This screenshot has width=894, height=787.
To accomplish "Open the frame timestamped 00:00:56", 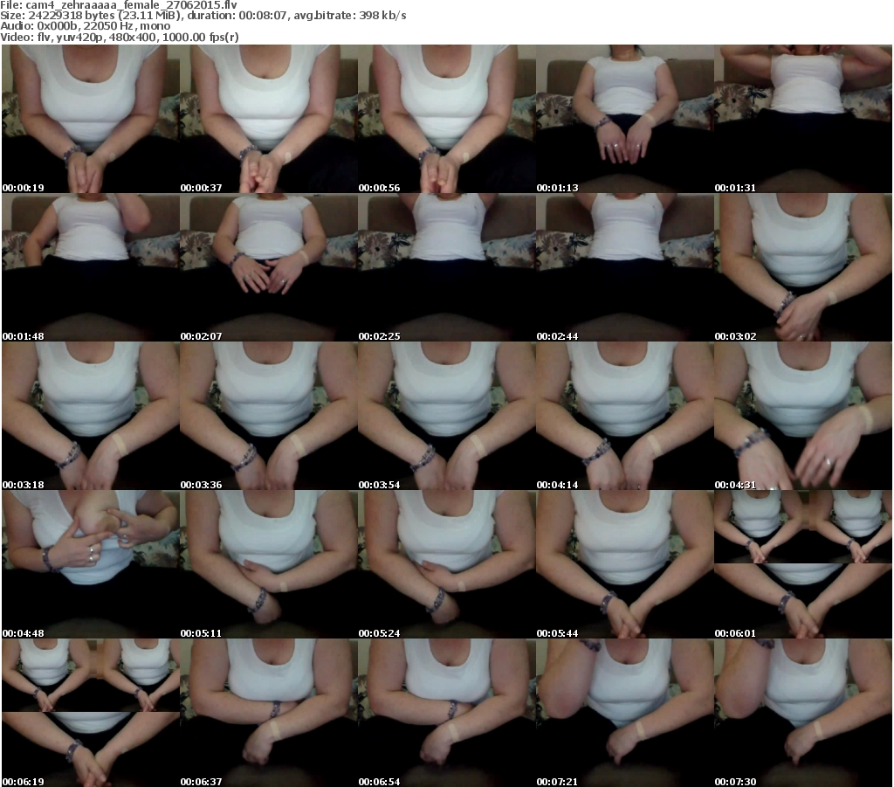I will tap(446, 119).
